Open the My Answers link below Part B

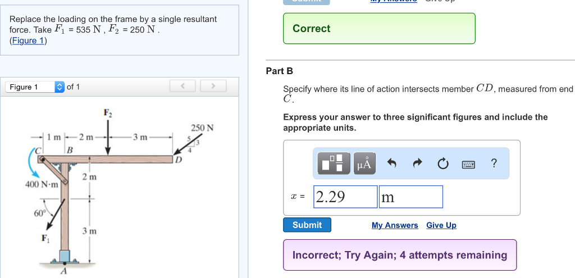(x=395, y=225)
